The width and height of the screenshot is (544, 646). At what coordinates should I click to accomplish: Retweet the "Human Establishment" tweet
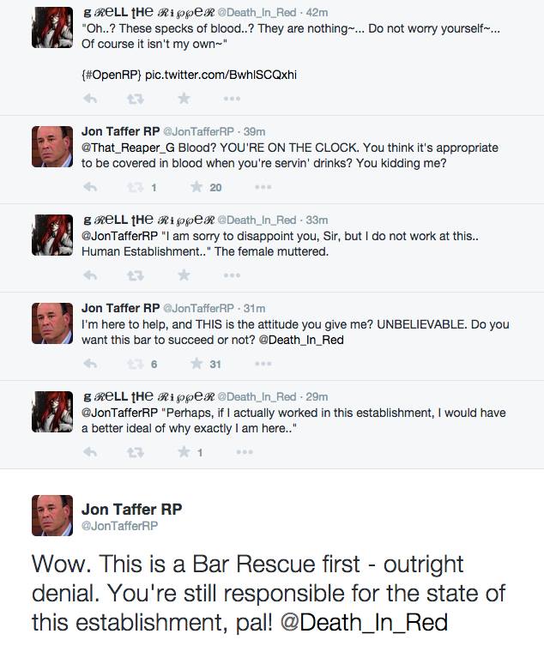[136, 275]
